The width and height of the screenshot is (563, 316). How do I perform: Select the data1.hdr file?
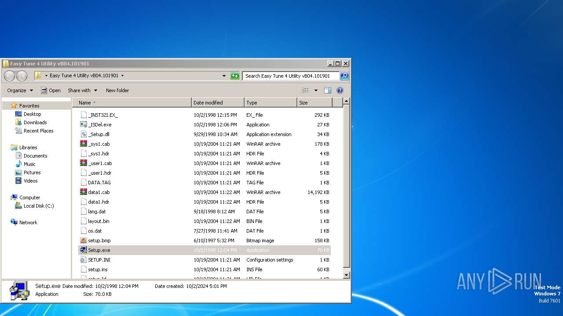tap(99, 202)
